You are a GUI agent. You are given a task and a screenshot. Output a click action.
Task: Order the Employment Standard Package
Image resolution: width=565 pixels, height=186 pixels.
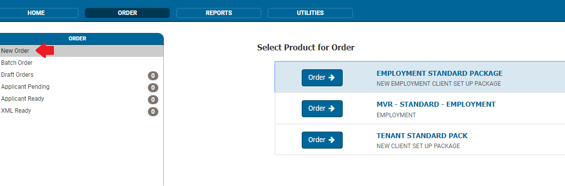click(322, 78)
